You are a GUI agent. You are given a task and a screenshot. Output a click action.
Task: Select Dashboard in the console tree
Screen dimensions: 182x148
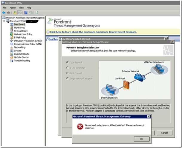[19, 24]
